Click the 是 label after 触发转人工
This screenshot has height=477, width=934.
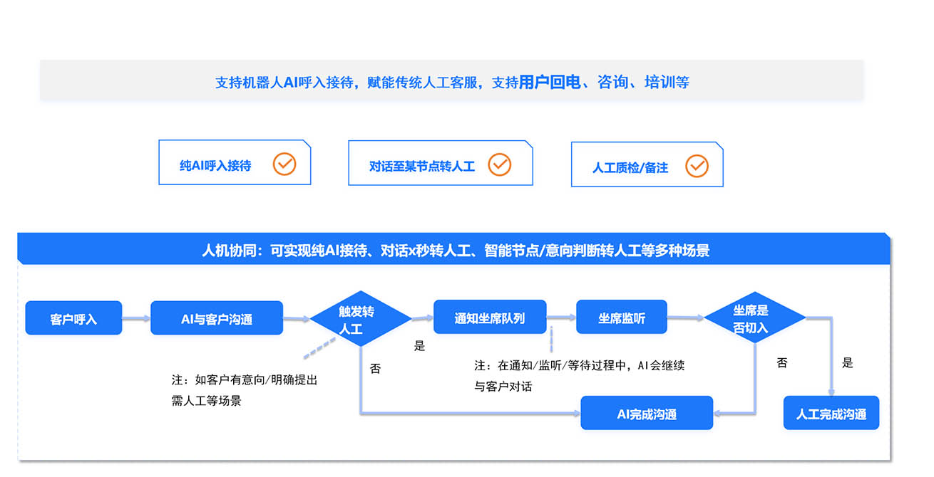[x=419, y=346]
